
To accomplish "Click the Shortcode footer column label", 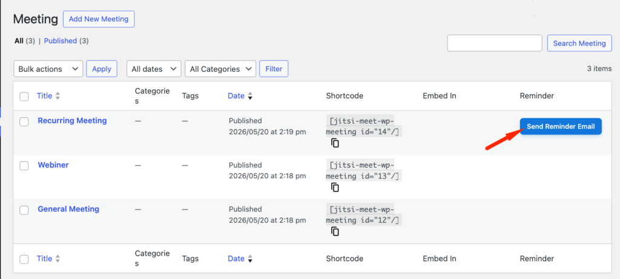I will click(345, 259).
